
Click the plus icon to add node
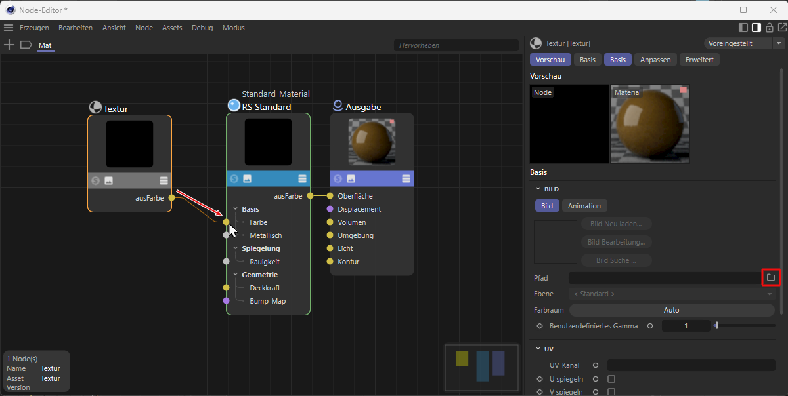pos(9,45)
